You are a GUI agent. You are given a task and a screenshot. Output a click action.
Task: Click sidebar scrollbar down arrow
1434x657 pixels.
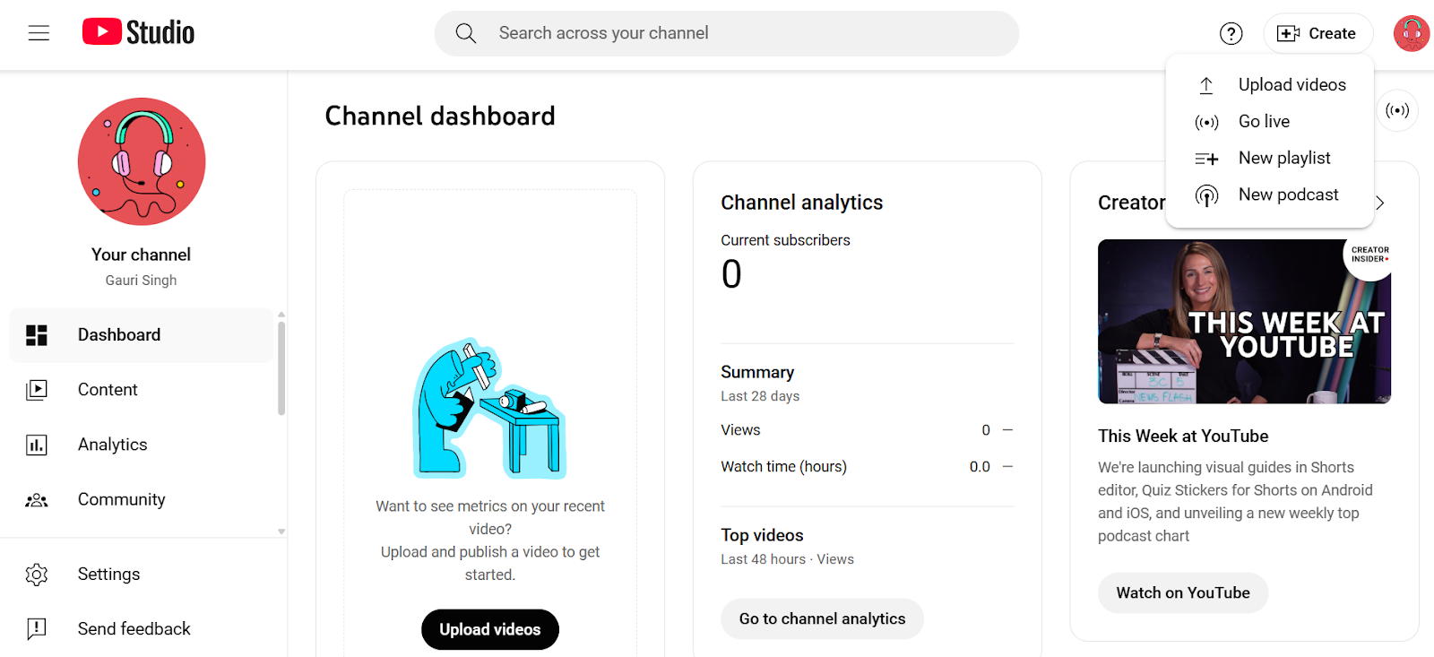coord(281,532)
